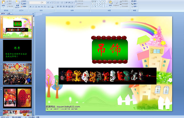Toggle Strikethrough (abc) formatting

(x=39, y=7)
